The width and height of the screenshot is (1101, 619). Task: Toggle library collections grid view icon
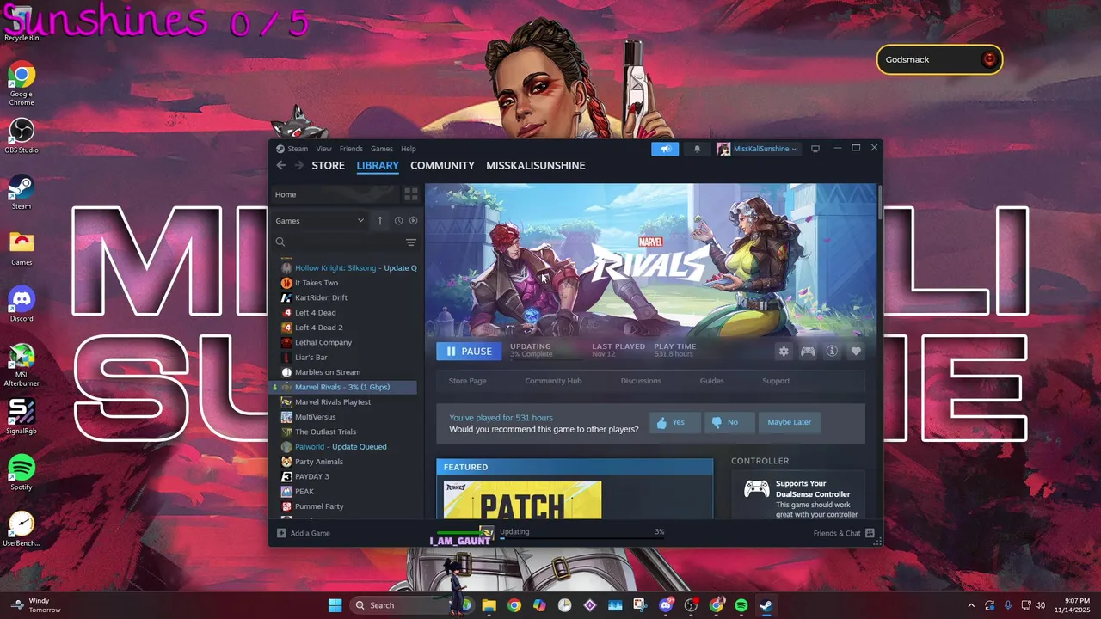[411, 194]
